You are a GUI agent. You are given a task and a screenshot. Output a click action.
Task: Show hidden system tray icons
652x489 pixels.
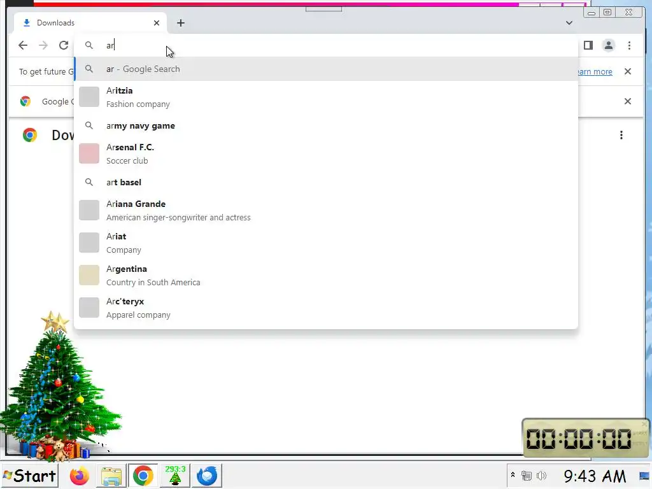(513, 475)
